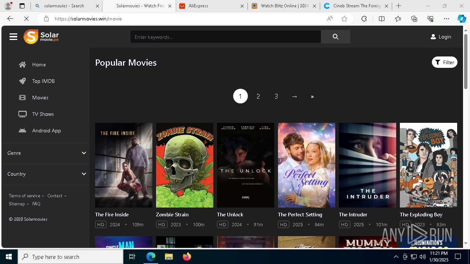Toggle Split screen icon
The image size is (470, 264).
382,19
